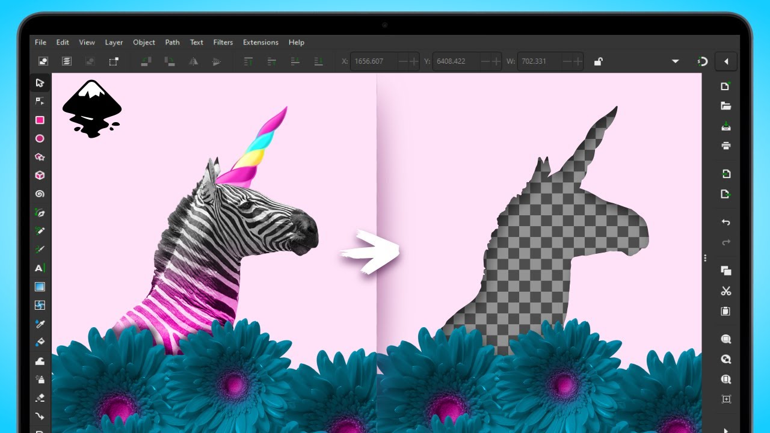This screenshot has width=770, height=433.
Task: Click Select All objects icon
Action: point(43,61)
